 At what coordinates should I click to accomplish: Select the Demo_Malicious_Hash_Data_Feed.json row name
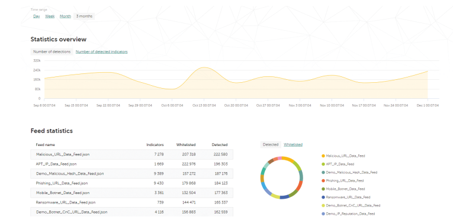70,173
